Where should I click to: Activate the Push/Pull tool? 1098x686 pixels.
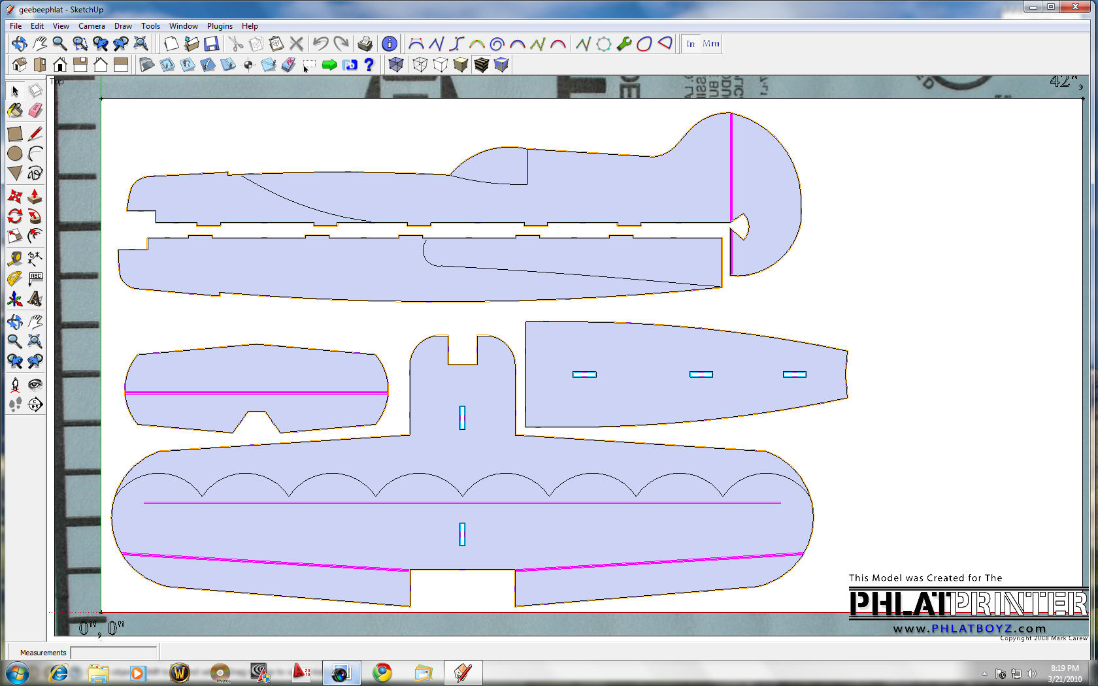pos(35,196)
